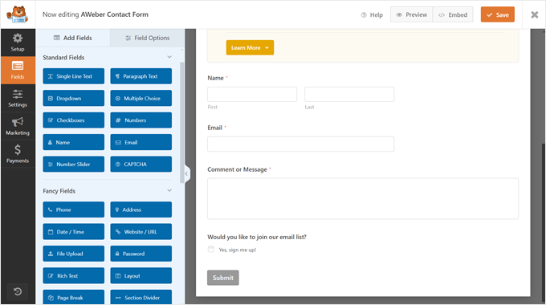
Task: Save the form
Action: point(498,14)
